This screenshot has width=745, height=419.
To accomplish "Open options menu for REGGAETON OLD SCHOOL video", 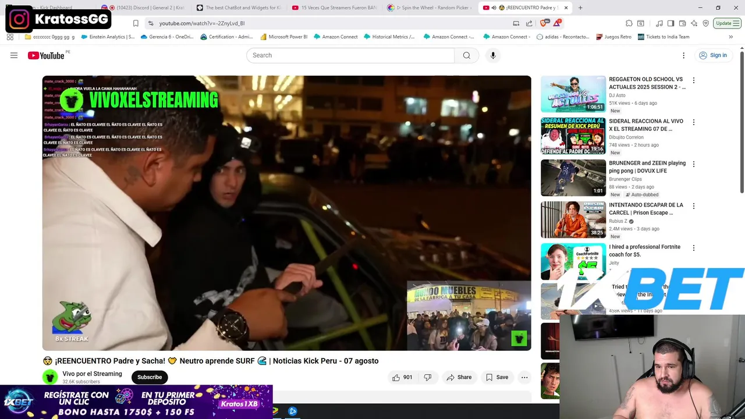I will coord(693,80).
